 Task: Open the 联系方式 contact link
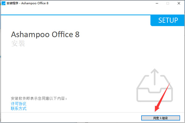tap(18, 109)
